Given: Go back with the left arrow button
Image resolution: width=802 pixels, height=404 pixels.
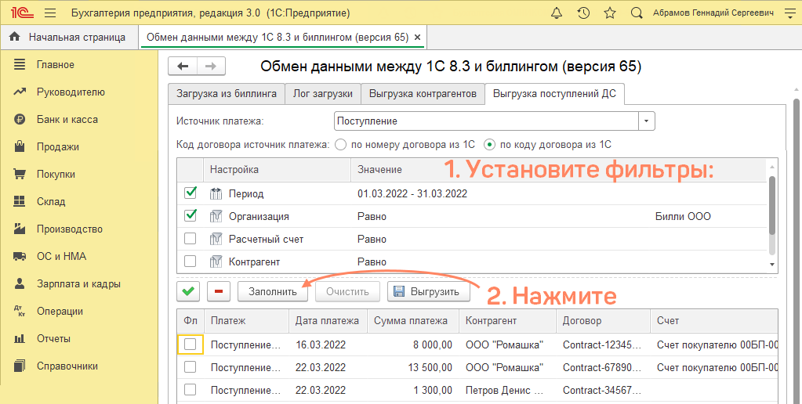Looking at the screenshot, I should [x=183, y=66].
